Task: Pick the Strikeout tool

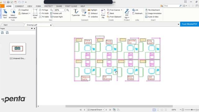Action: click(x=93, y=13)
